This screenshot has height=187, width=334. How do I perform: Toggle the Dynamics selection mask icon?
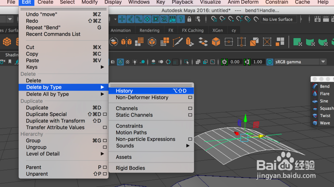tap(164, 19)
